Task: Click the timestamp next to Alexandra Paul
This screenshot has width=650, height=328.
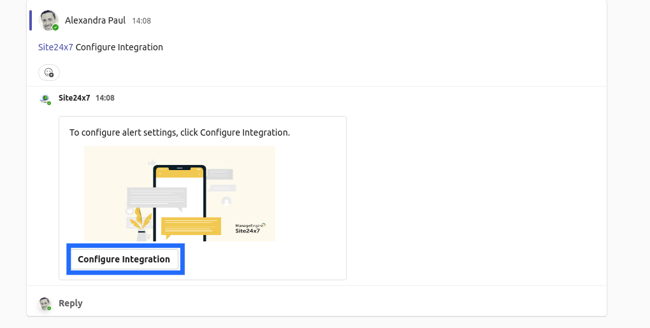Action: pyautogui.click(x=141, y=21)
